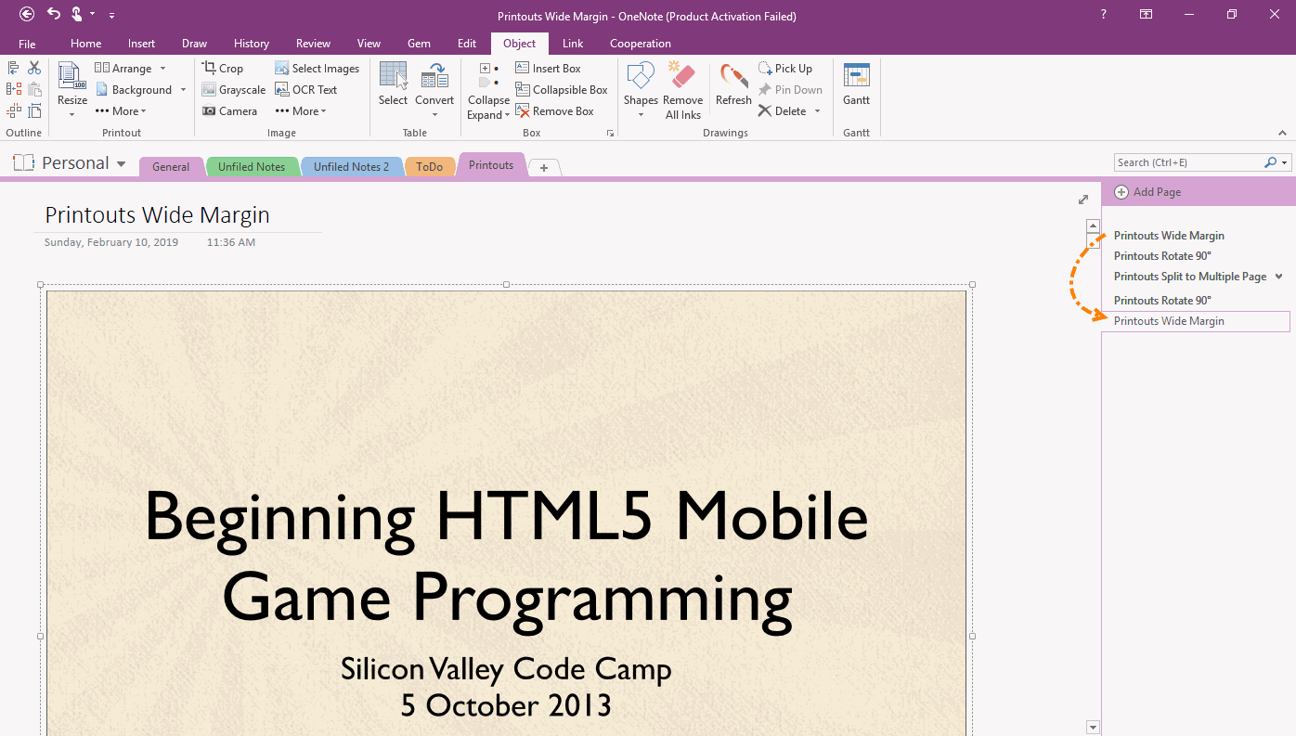Open the Box group dialog launcher

(610, 134)
